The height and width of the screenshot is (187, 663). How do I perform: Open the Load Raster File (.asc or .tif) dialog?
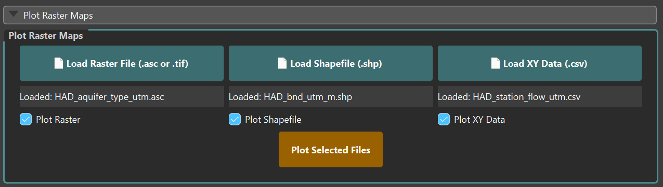(122, 63)
